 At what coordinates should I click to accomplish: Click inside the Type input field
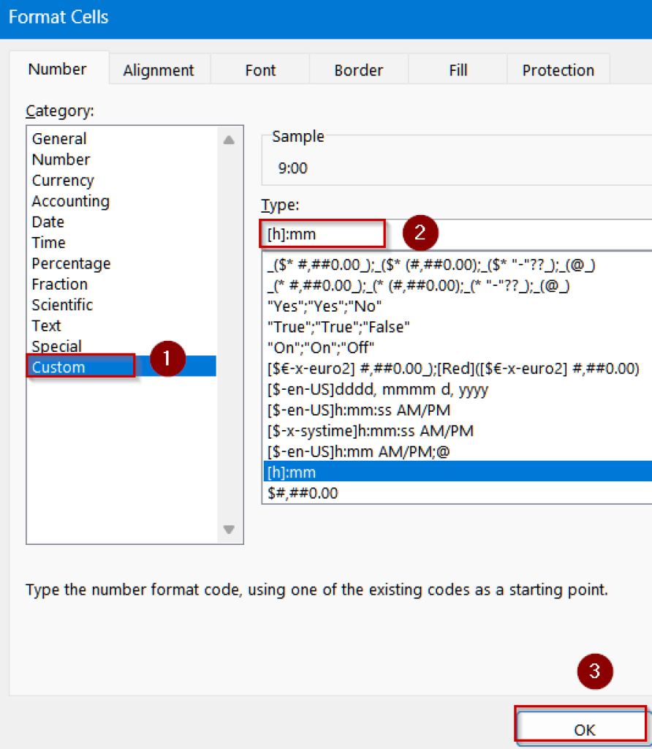(x=322, y=233)
